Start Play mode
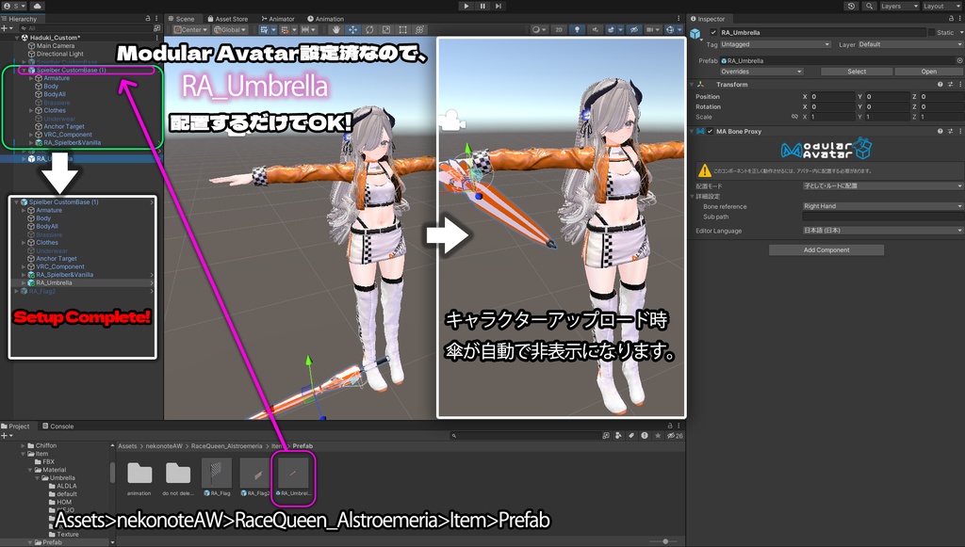 [466, 7]
